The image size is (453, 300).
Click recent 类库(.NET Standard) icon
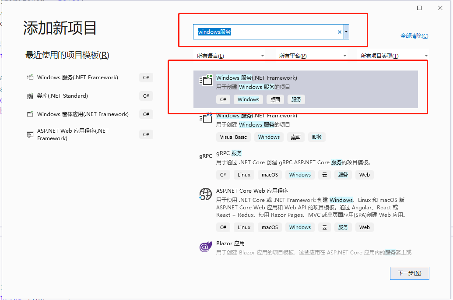(x=30, y=95)
